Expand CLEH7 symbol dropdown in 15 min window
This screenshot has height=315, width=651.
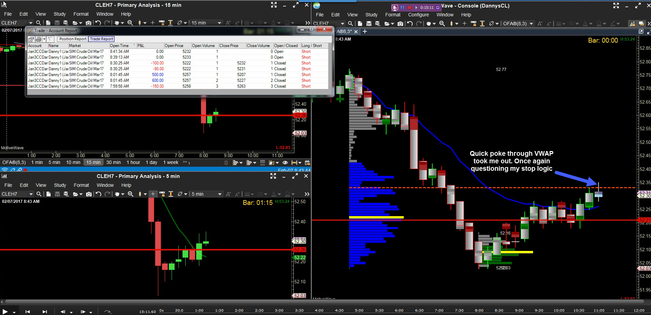tap(30, 23)
